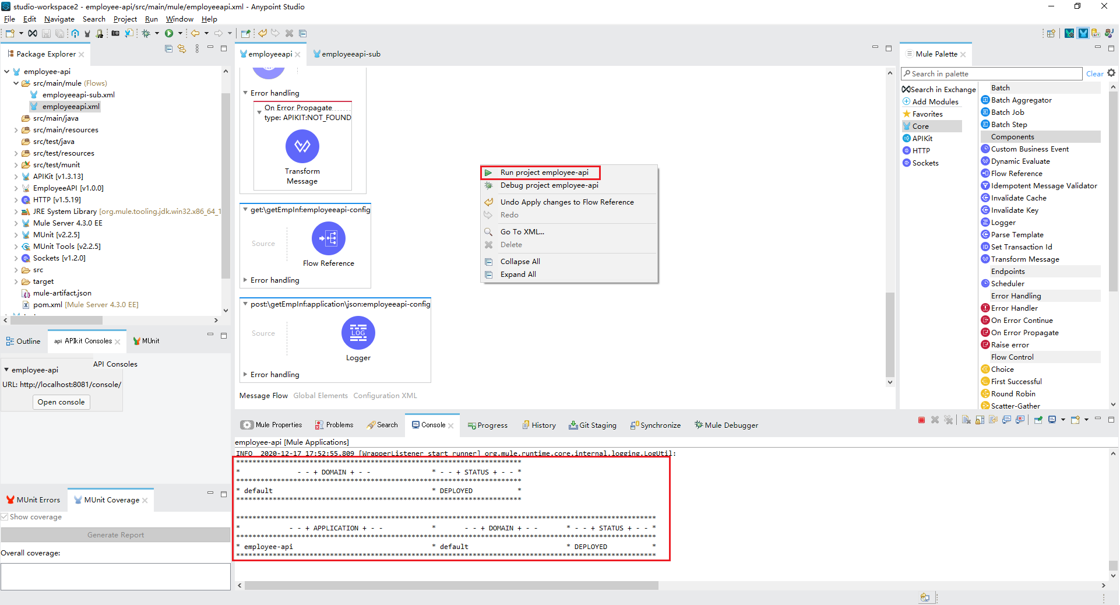The image size is (1120, 605).
Task: Click the Package Explorer horizontal scrollbar
Action: (57, 320)
